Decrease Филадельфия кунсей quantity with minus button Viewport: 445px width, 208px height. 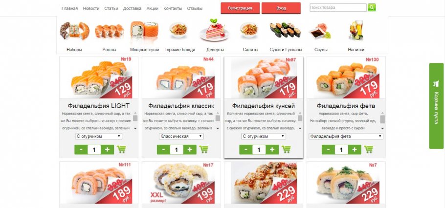pyautogui.click(x=246, y=150)
